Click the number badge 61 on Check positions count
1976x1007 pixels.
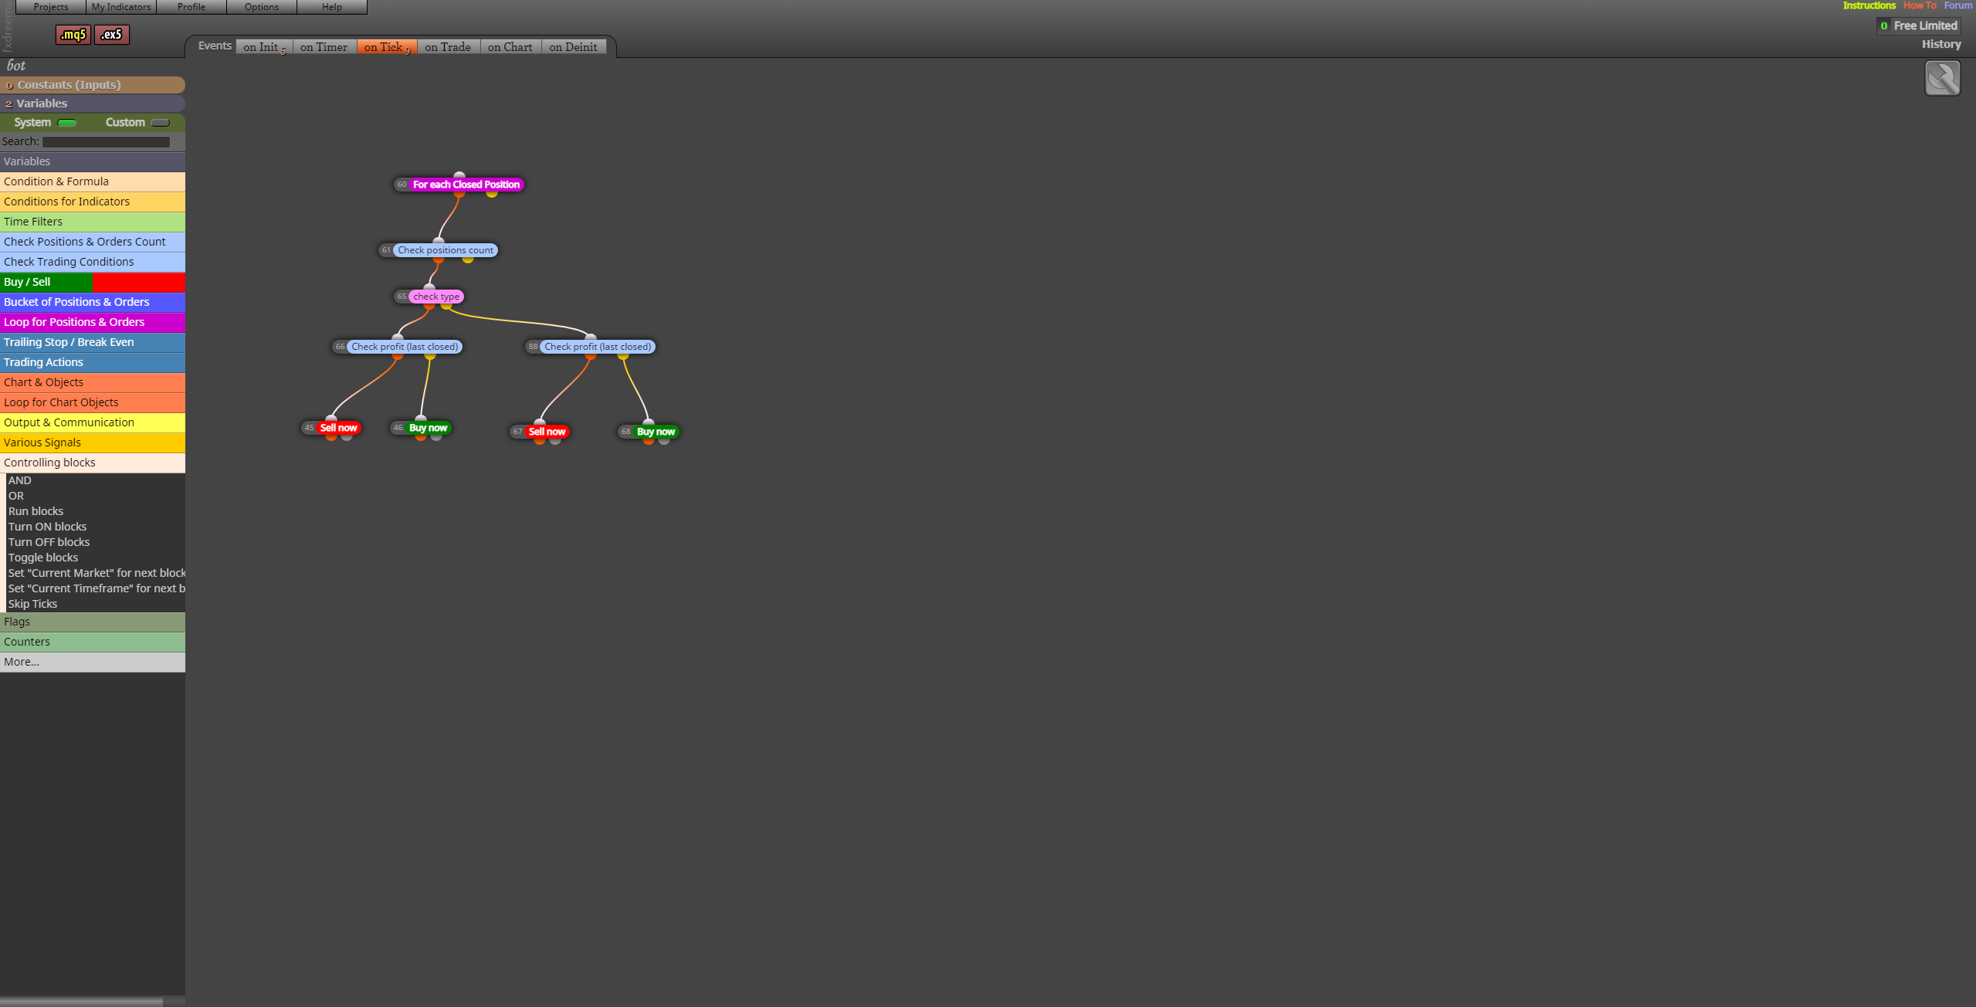386,250
